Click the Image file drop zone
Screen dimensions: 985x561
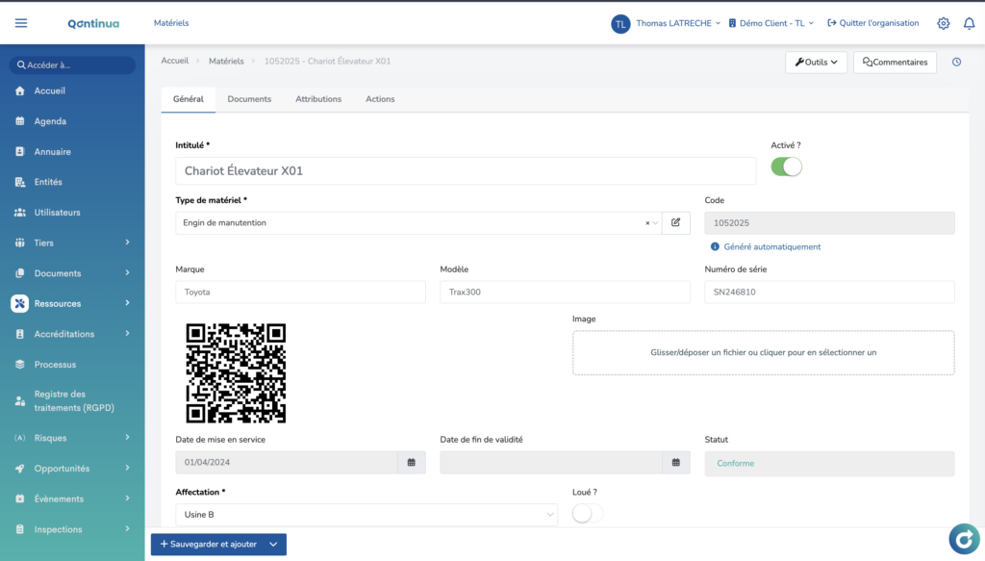pos(763,352)
